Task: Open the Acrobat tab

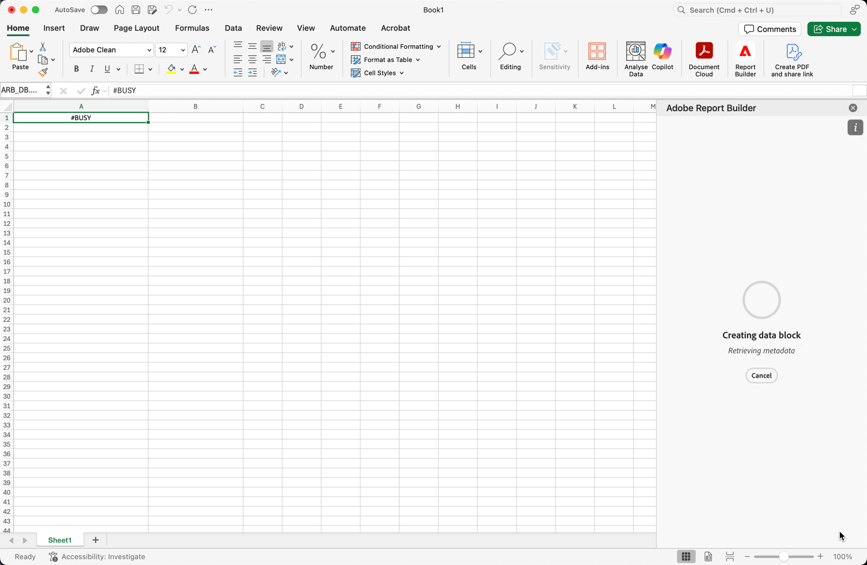Action: 395,28
